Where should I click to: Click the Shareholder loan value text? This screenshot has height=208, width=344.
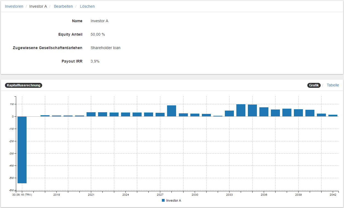(105, 48)
